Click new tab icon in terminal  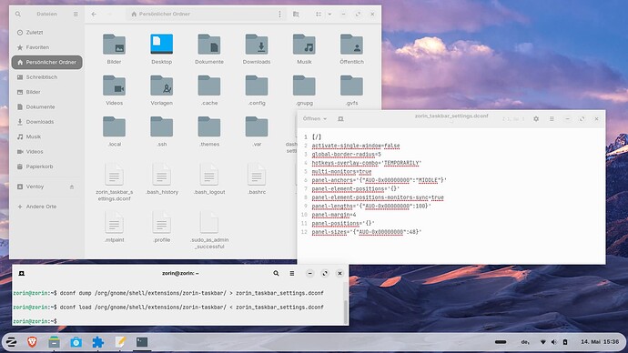click(x=22, y=273)
